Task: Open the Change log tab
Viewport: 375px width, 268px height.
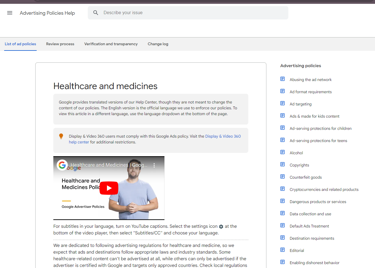Action: 158,44
